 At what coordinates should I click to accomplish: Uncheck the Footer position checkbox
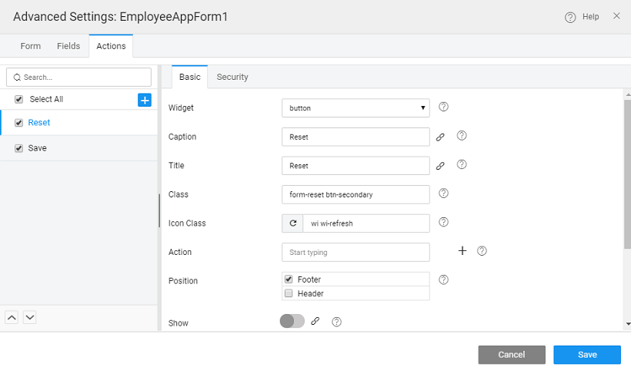click(x=289, y=279)
